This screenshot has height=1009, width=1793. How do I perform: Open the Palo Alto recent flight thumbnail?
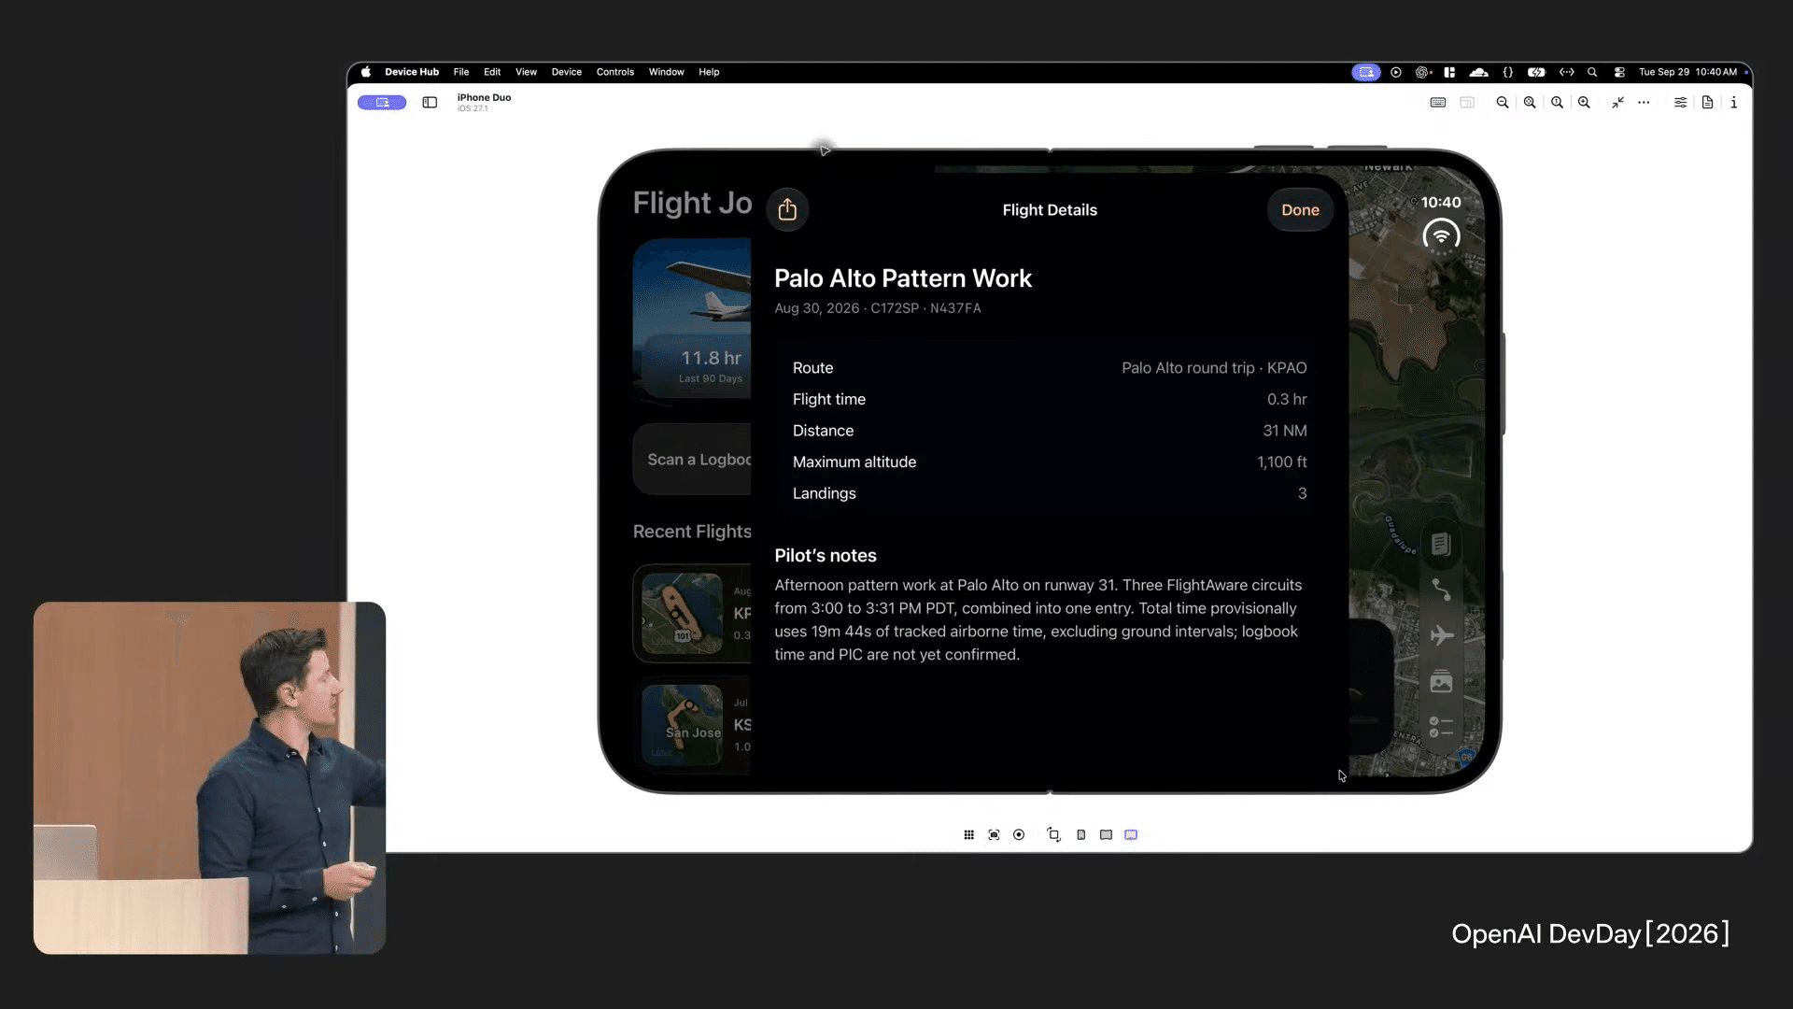[682, 613]
